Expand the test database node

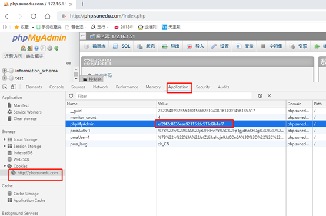click(x=4, y=78)
